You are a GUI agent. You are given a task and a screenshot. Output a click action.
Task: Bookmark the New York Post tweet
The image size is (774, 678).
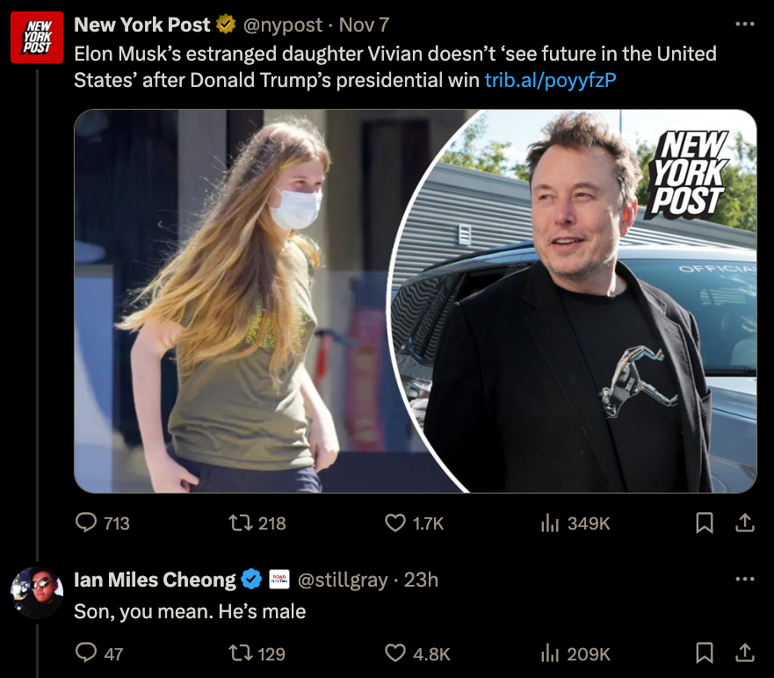pyautogui.click(x=705, y=523)
